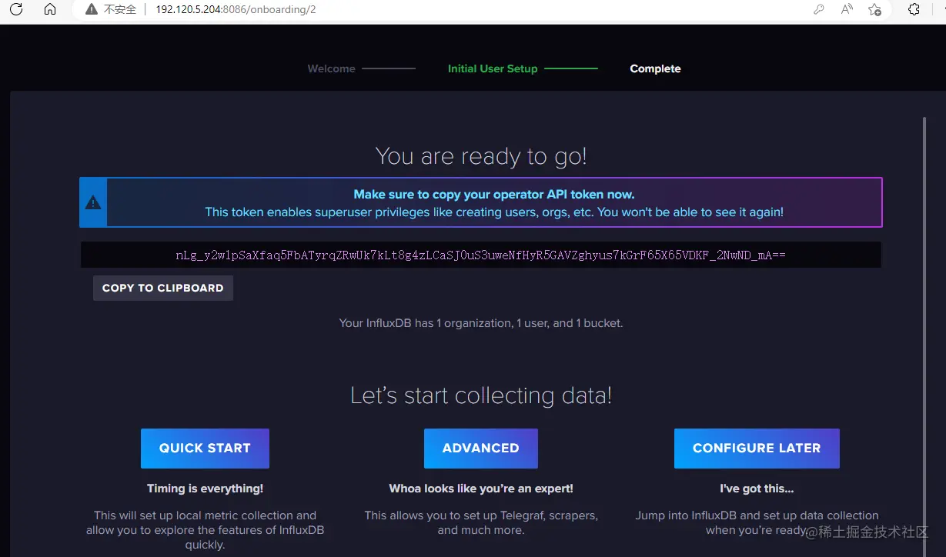Click the 'You are ready to go!' heading

pos(481,156)
